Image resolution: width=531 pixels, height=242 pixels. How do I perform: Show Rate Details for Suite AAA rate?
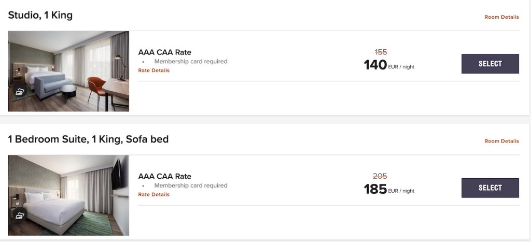(153, 195)
